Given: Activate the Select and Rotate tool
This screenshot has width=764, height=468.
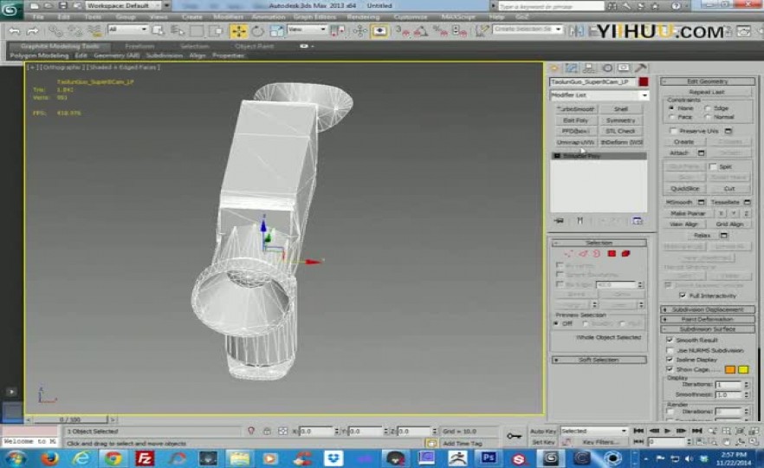Looking at the screenshot, I should tap(258, 31).
